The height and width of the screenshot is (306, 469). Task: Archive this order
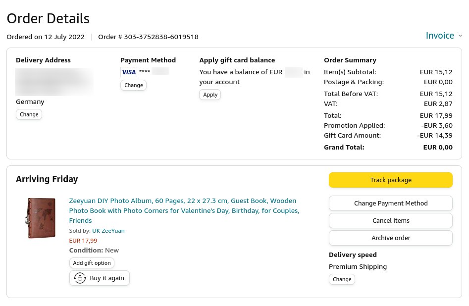[x=390, y=238]
